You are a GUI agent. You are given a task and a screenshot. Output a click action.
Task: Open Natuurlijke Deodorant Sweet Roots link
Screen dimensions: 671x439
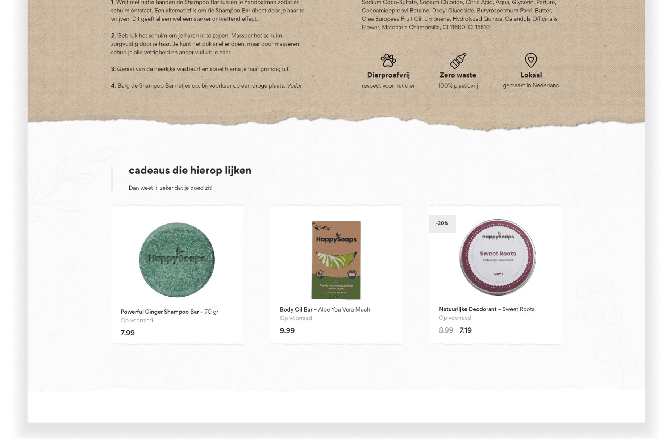coord(487,309)
